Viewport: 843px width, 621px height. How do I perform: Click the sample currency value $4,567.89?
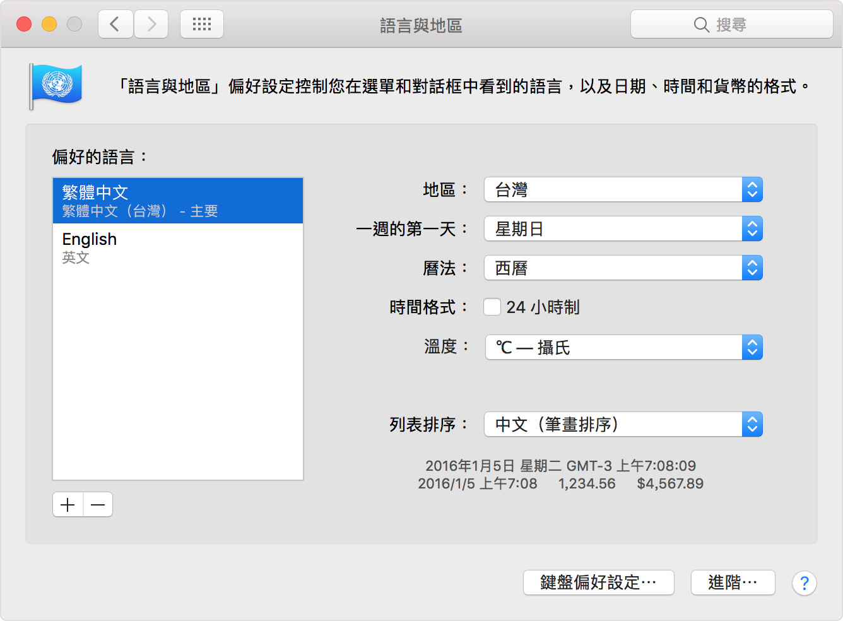pos(670,484)
